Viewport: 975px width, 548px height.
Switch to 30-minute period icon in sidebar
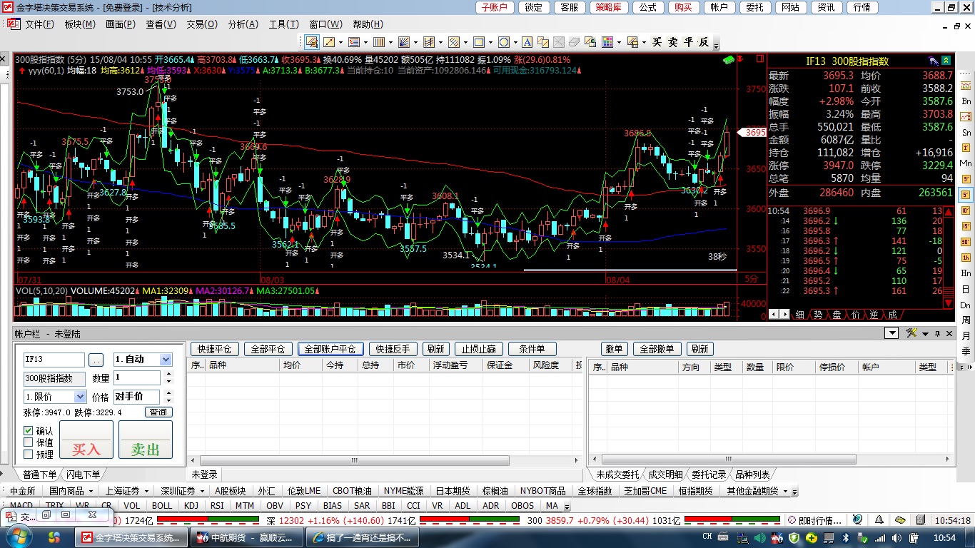(966, 241)
